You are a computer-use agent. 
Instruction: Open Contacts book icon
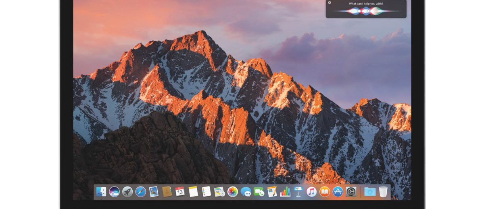(x=167, y=192)
